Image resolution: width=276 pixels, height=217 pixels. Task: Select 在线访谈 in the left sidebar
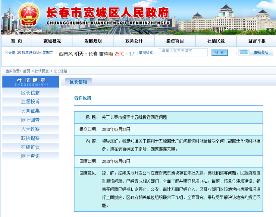31,147
